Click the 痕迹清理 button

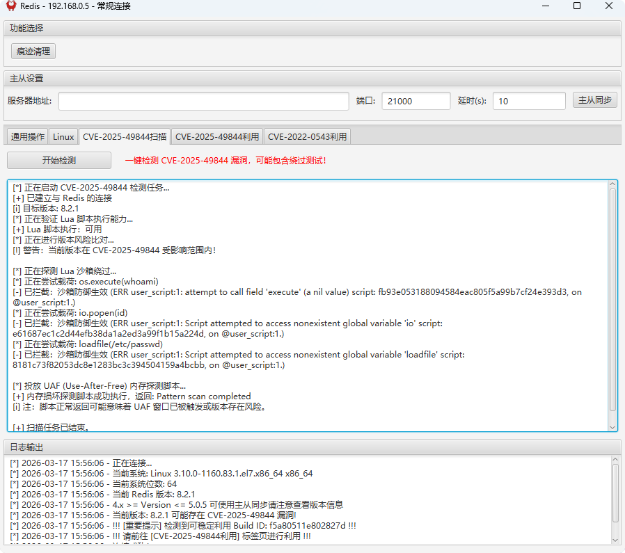pyautogui.click(x=33, y=51)
